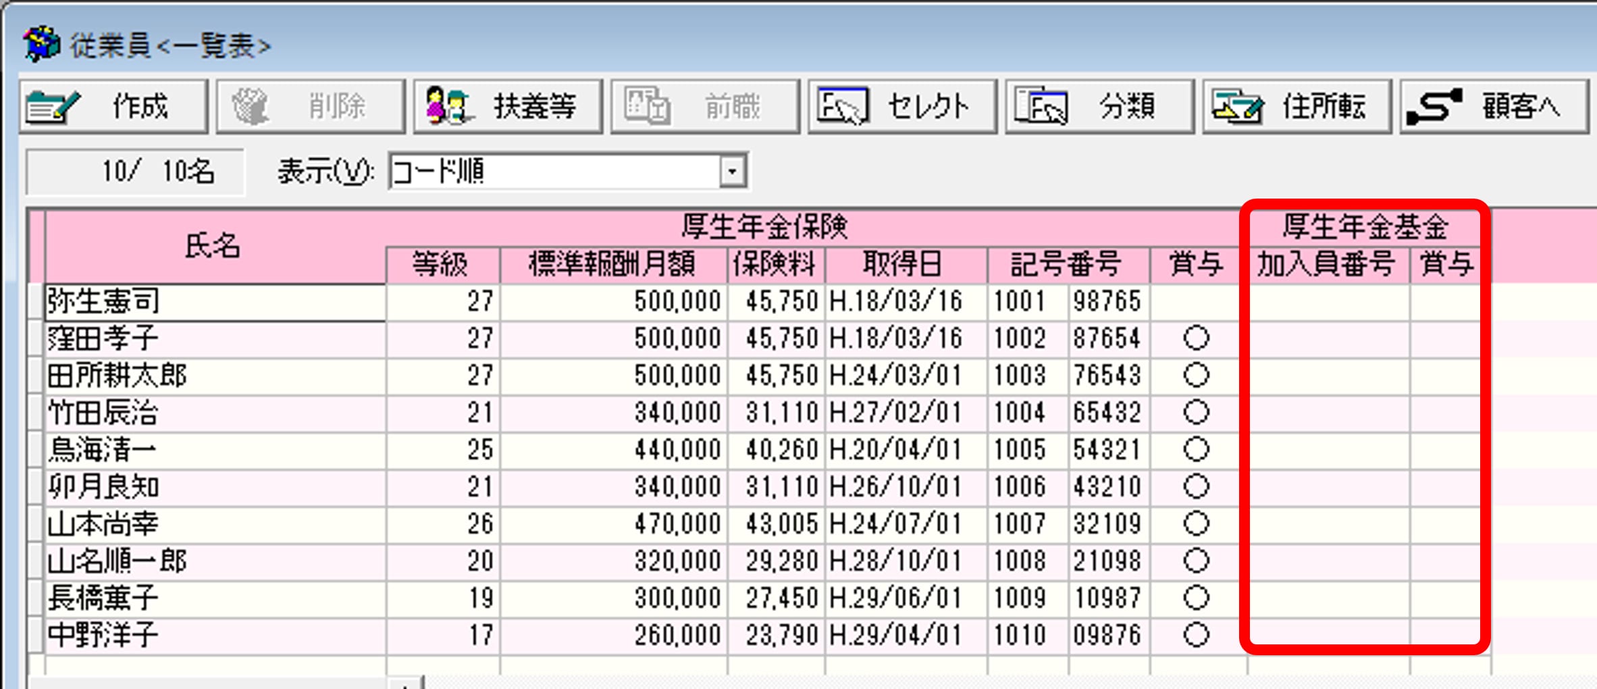The width and height of the screenshot is (1597, 689).
Task: Toggle 賞与 circle for 竹田辰治
Action: pyautogui.click(x=1196, y=412)
